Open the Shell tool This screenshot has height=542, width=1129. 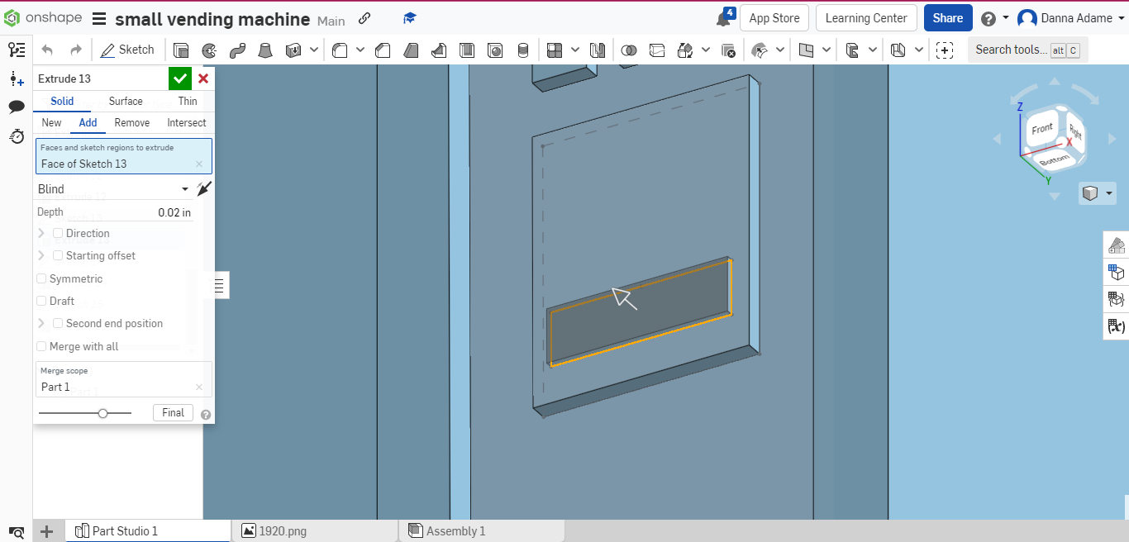pyautogui.click(x=466, y=50)
